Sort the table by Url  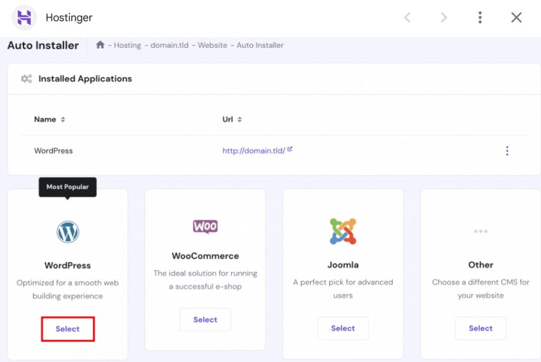pyautogui.click(x=232, y=119)
